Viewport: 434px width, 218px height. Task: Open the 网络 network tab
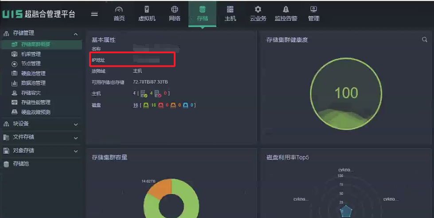(x=174, y=14)
